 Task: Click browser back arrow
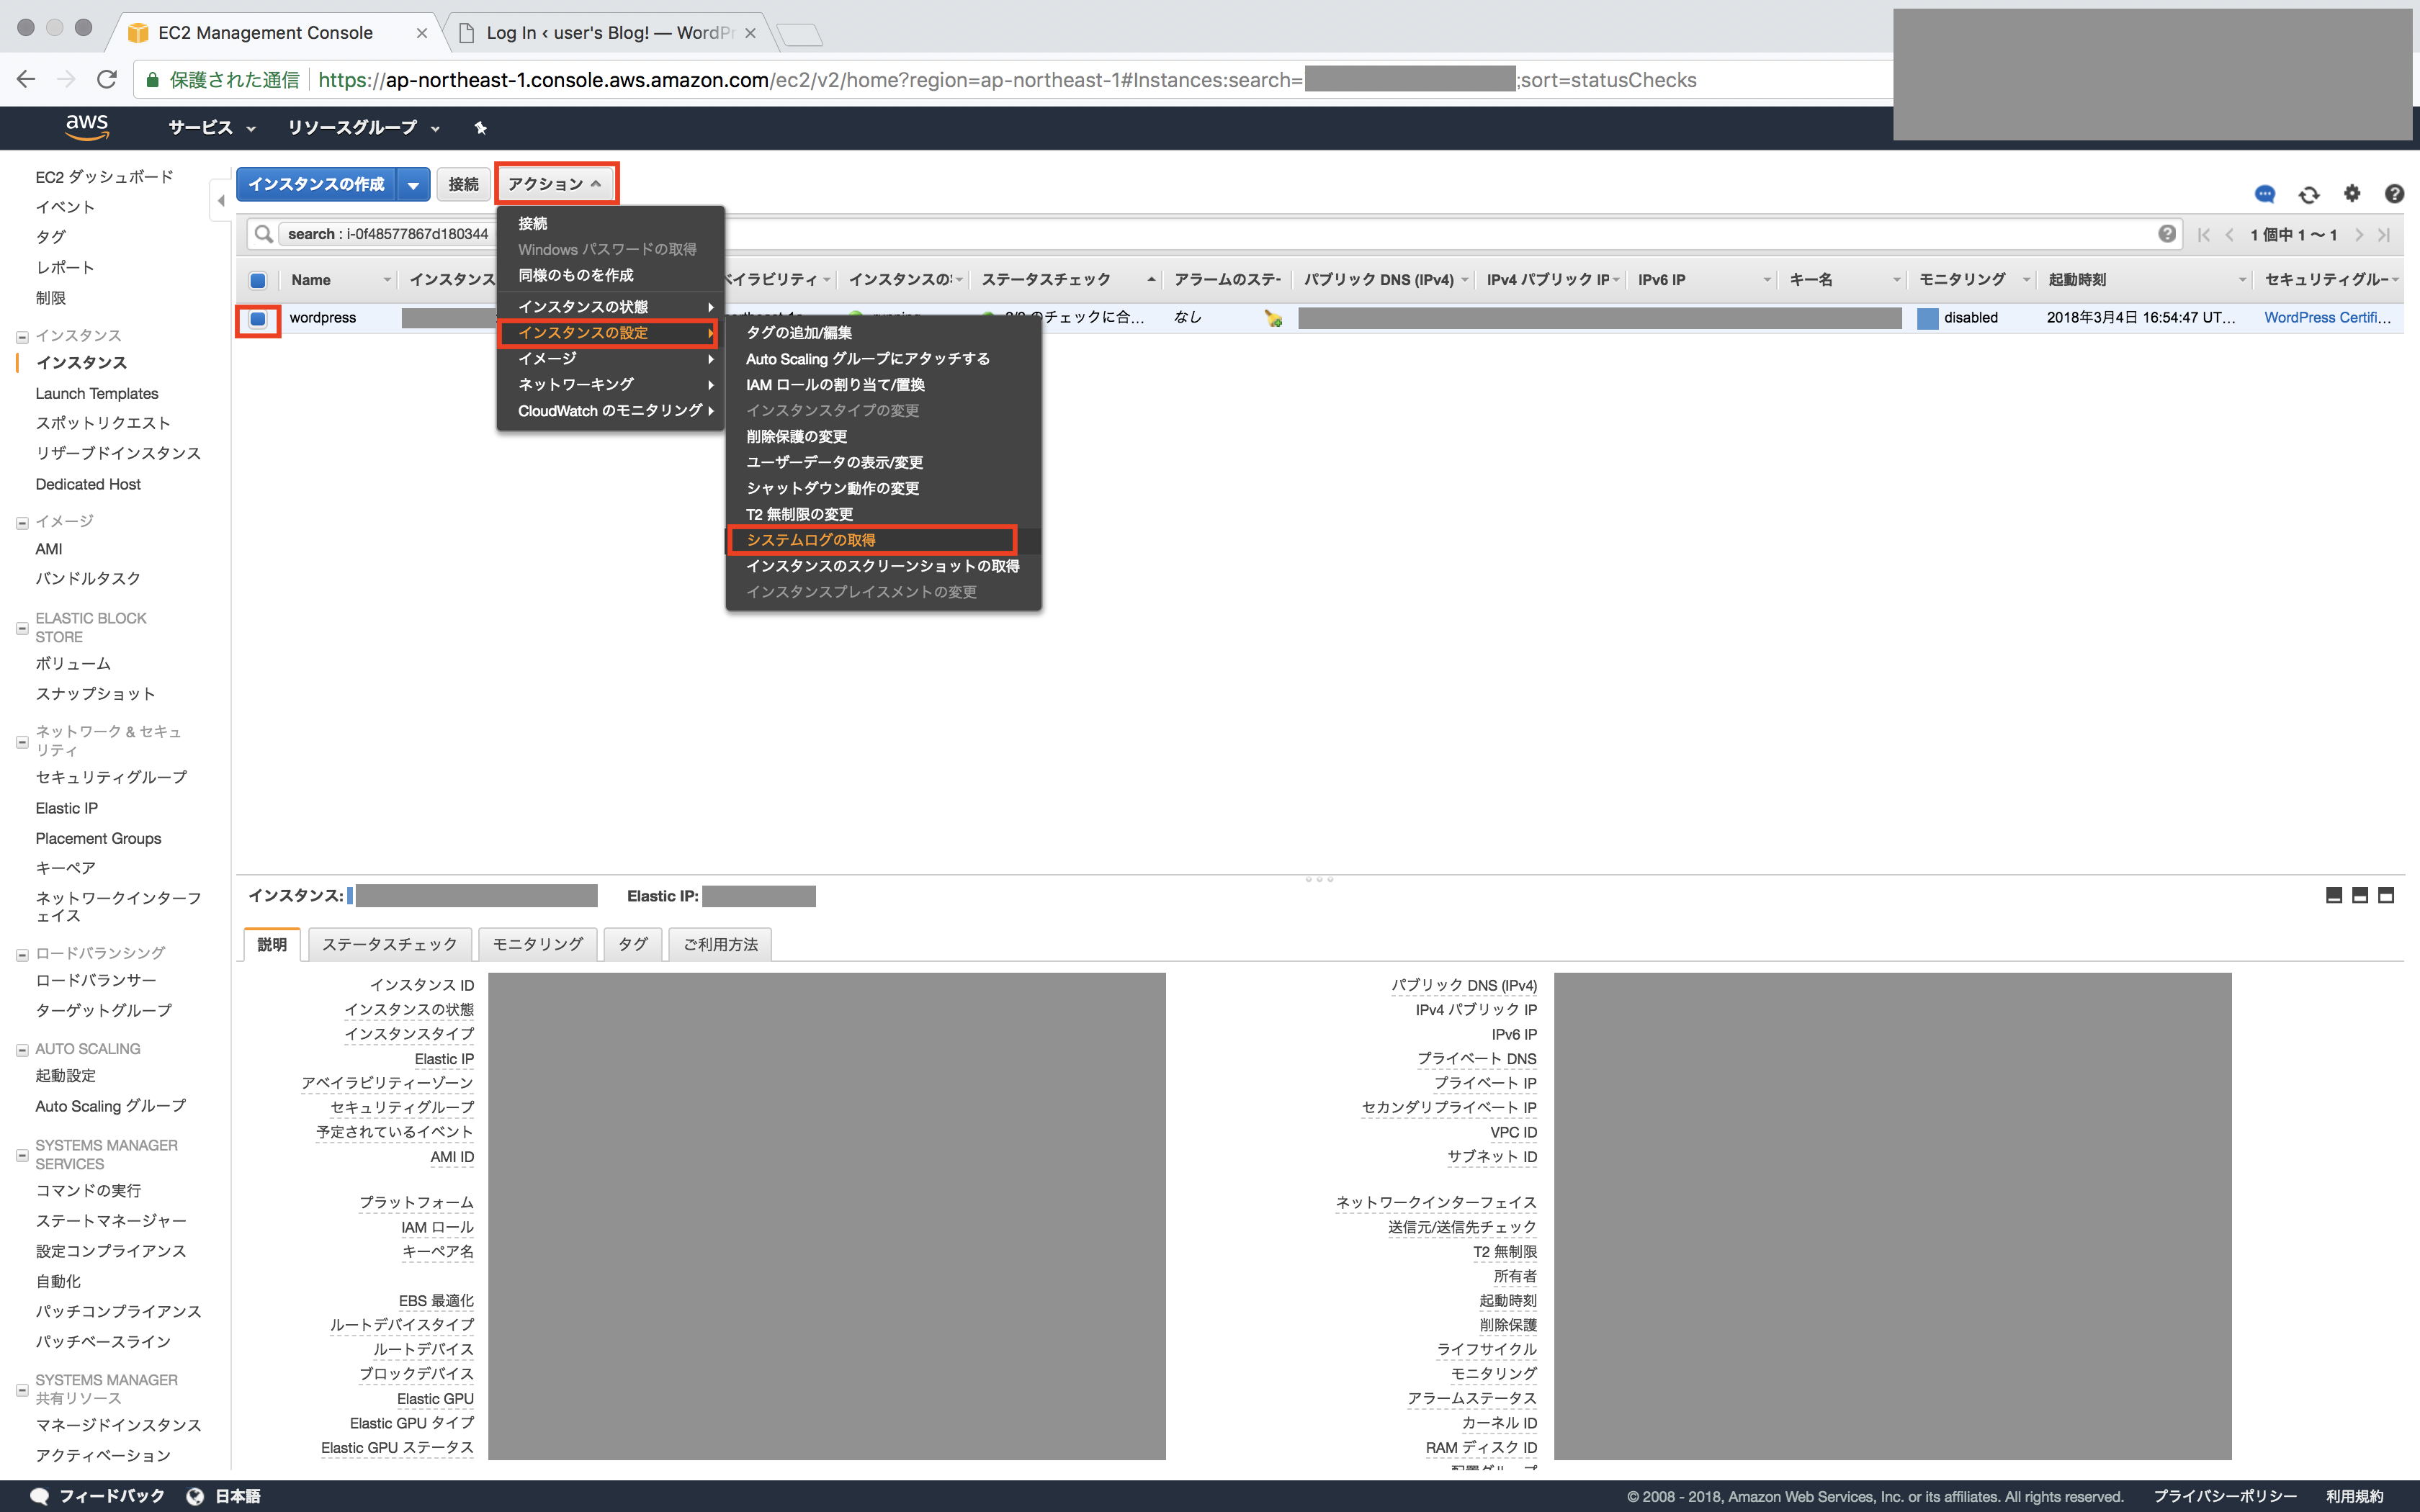pyautogui.click(x=26, y=80)
